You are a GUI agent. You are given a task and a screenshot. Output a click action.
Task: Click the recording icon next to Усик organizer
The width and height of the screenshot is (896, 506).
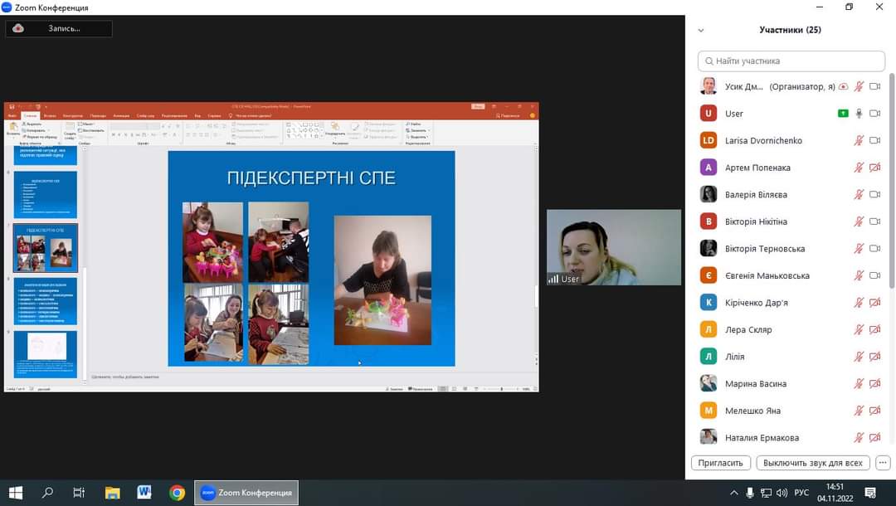pyautogui.click(x=843, y=86)
